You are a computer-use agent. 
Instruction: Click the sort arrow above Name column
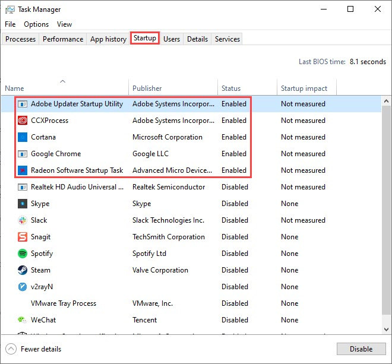click(x=63, y=81)
